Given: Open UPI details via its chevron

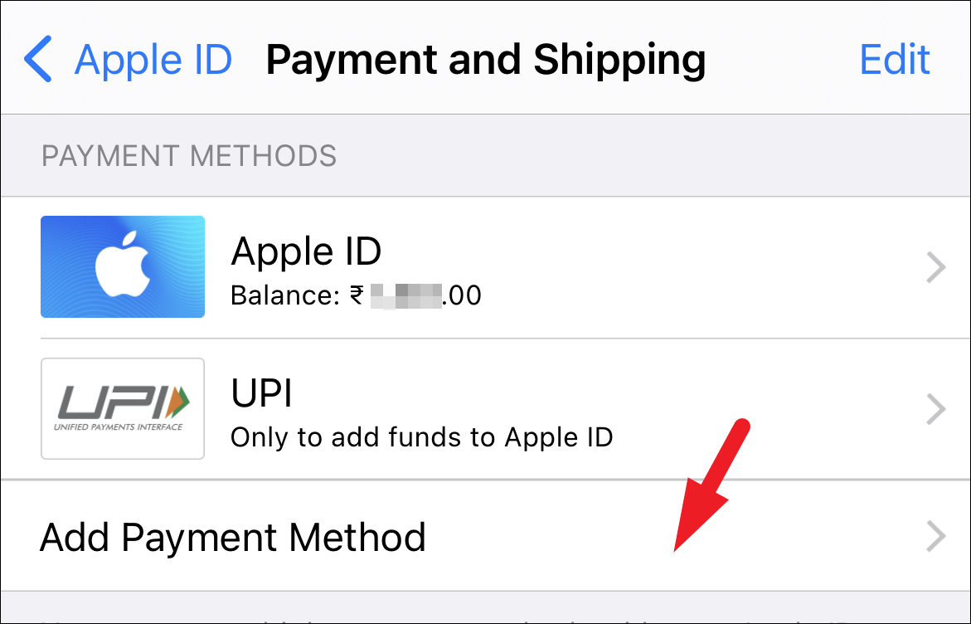Looking at the screenshot, I should tap(935, 408).
